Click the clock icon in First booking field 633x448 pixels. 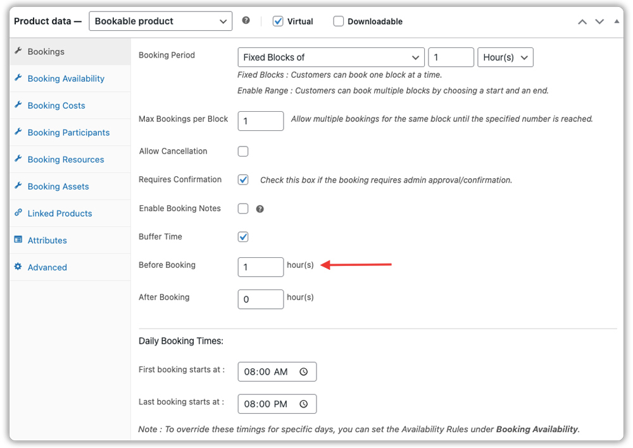tap(304, 372)
